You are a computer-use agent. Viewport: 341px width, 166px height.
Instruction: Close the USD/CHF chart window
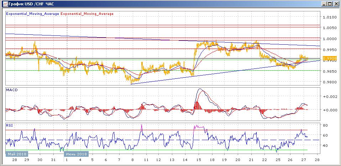pyautogui.click(x=336, y=4)
